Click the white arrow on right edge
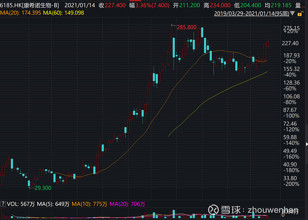The image size is (308, 220). click(x=306, y=144)
